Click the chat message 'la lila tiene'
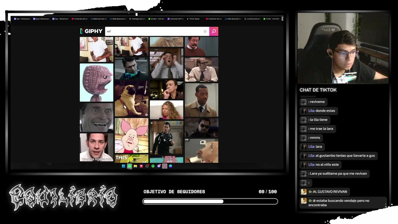The width and height of the screenshot is (398, 224). click(315, 120)
